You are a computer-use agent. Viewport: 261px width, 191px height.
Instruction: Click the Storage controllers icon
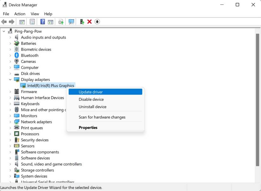pyautogui.click(x=17, y=170)
